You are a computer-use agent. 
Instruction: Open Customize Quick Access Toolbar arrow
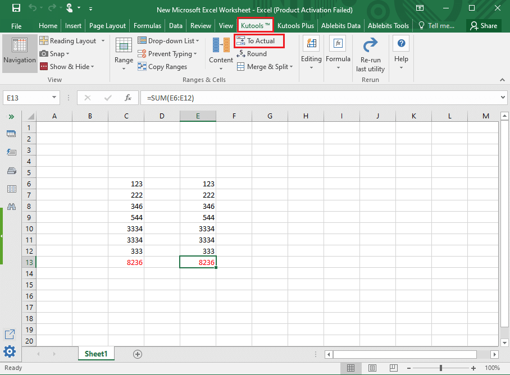tap(91, 9)
